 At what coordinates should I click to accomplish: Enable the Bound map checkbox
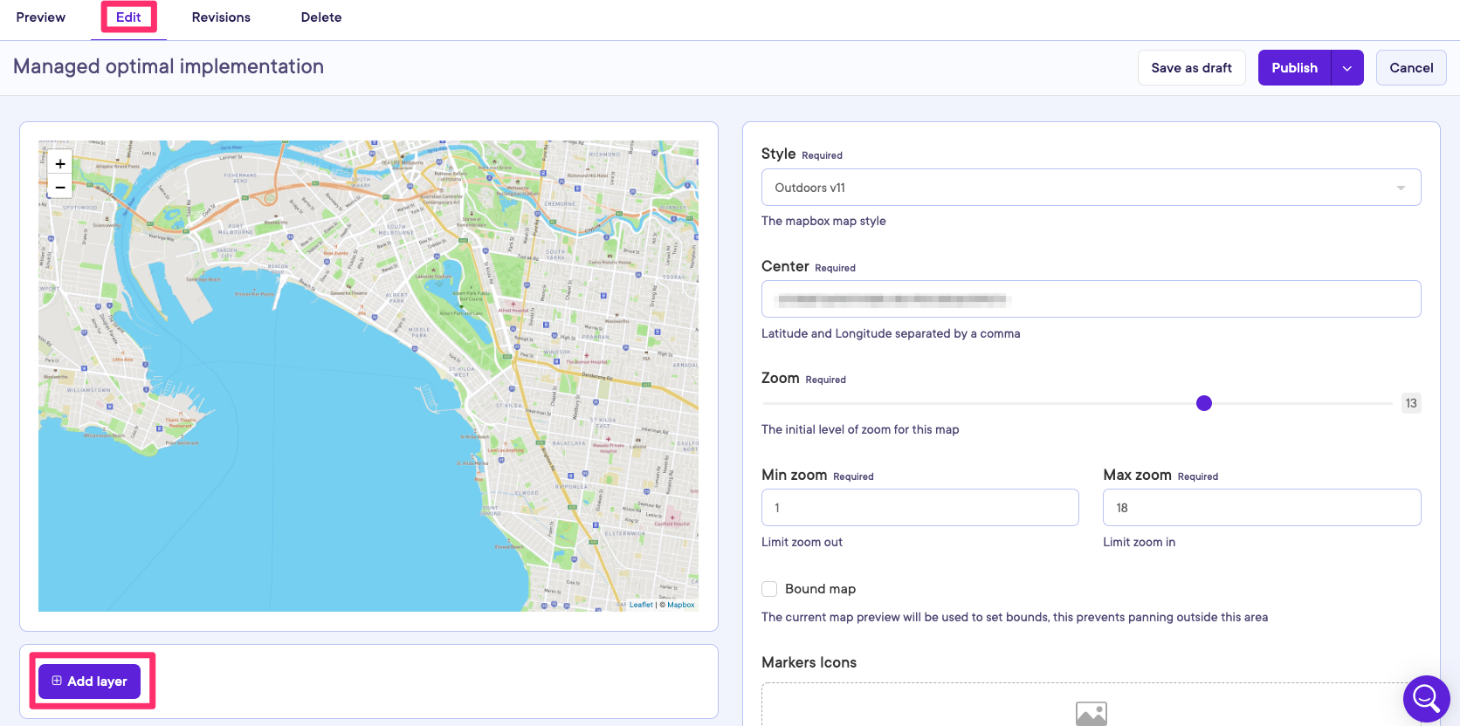(x=769, y=589)
